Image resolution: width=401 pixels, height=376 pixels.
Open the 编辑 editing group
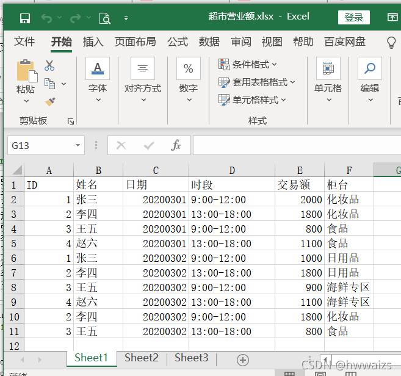point(370,79)
